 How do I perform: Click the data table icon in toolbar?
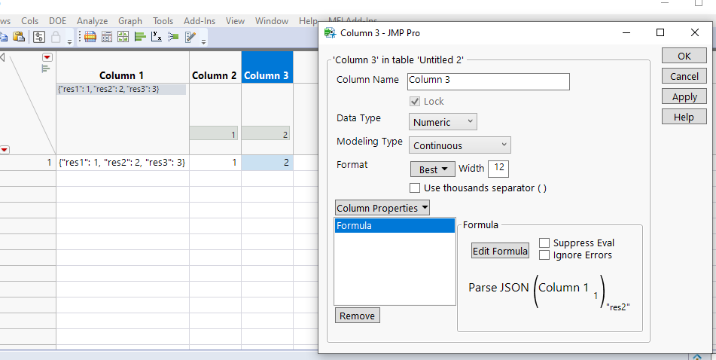(90, 36)
